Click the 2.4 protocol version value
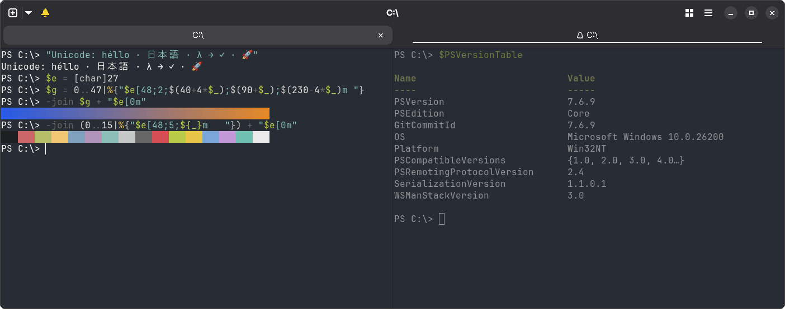 576,172
